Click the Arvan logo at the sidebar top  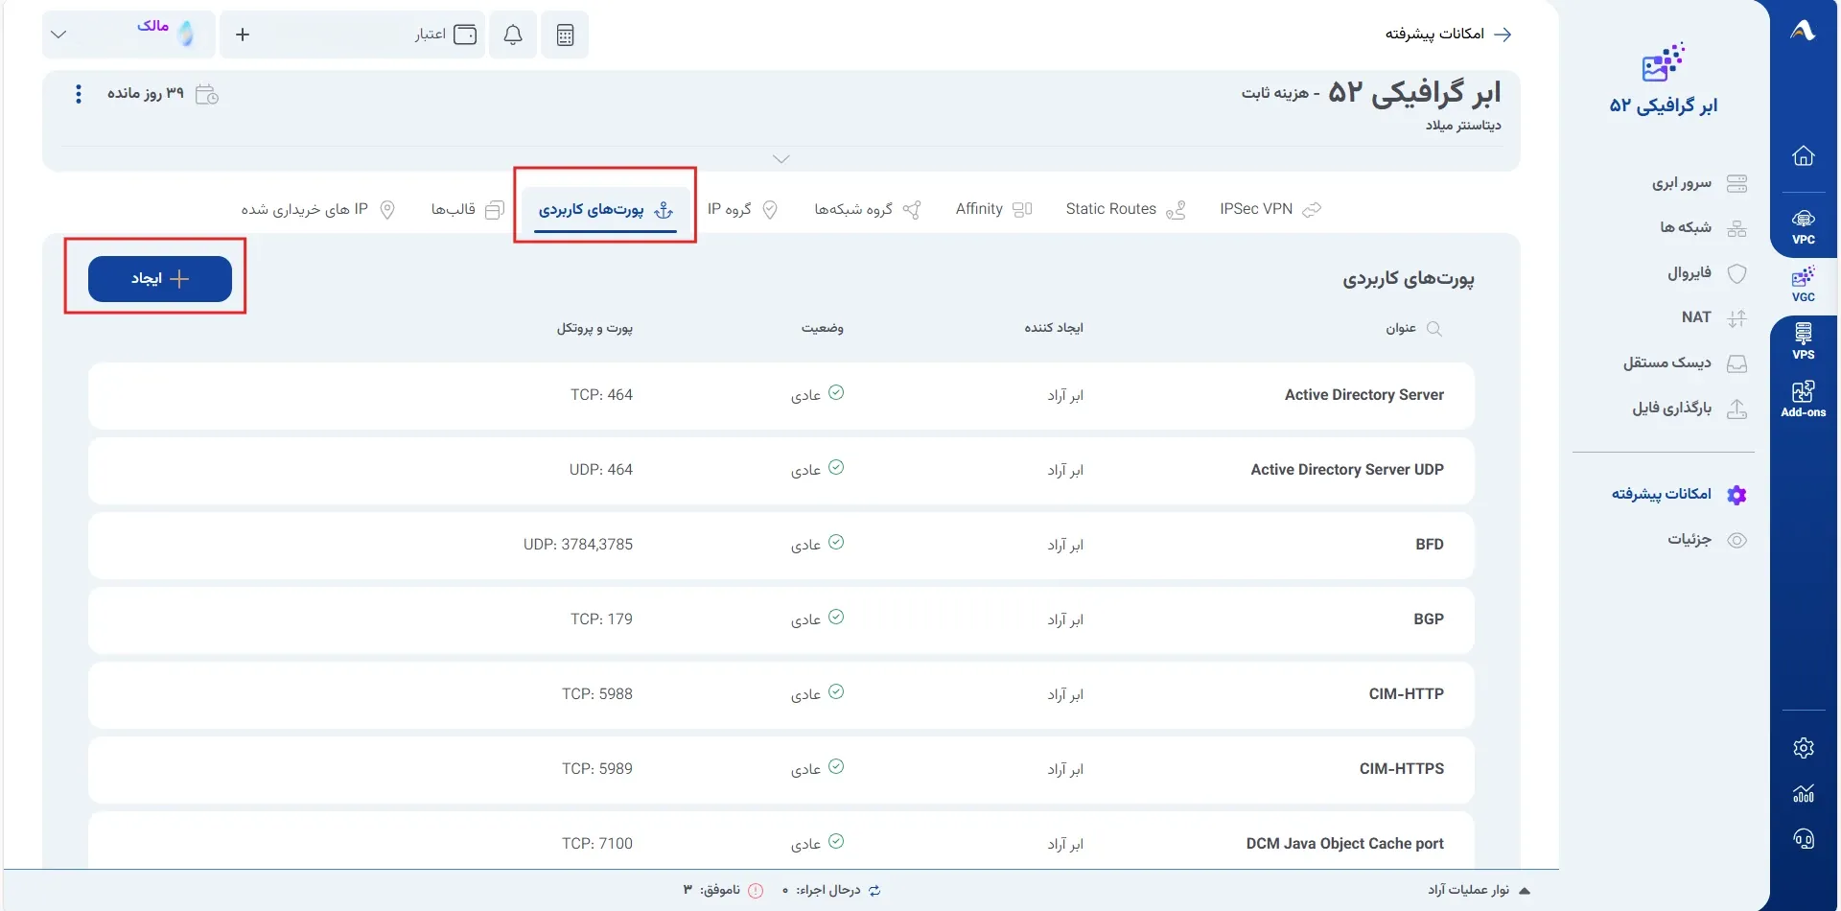pyautogui.click(x=1803, y=31)
